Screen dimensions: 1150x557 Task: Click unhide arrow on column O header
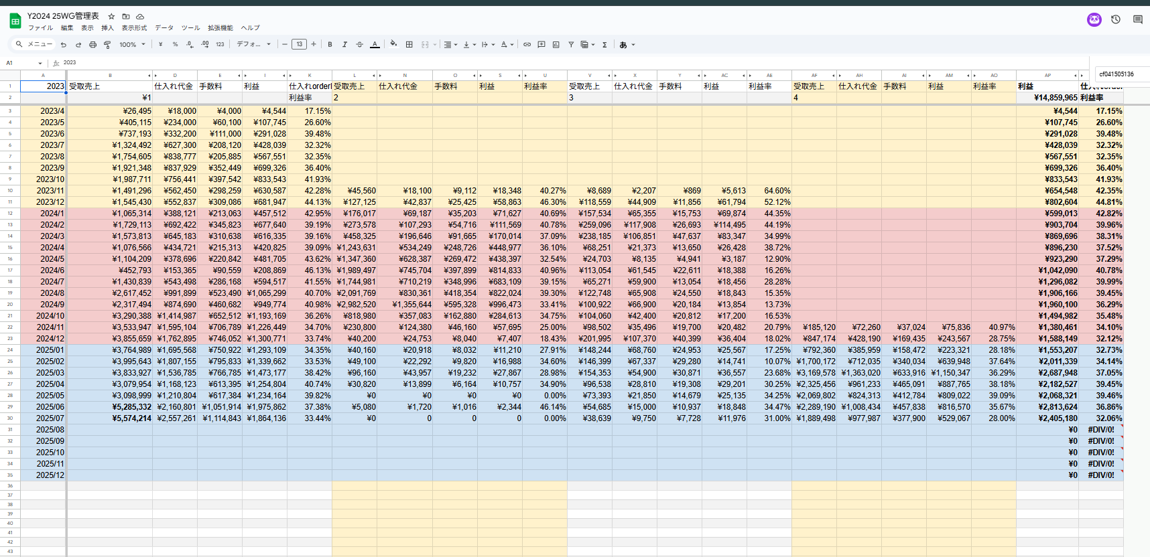click(474, 76)
